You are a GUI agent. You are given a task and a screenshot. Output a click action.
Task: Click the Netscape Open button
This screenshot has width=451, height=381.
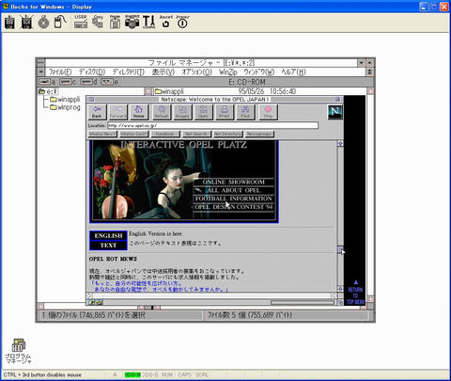203,112
